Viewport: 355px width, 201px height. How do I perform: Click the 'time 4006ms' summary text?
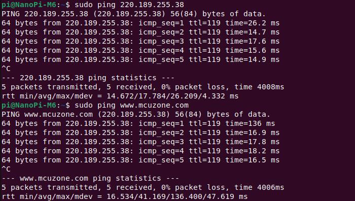tap(259, 187)
